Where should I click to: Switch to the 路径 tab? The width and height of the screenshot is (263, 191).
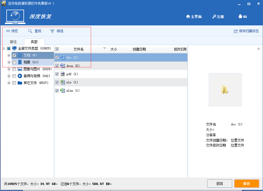[x=13, y=42]
